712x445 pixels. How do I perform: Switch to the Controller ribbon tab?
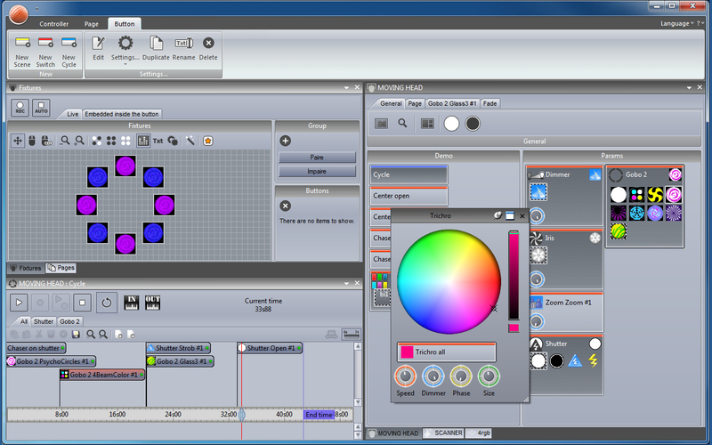tap(53, 24)
